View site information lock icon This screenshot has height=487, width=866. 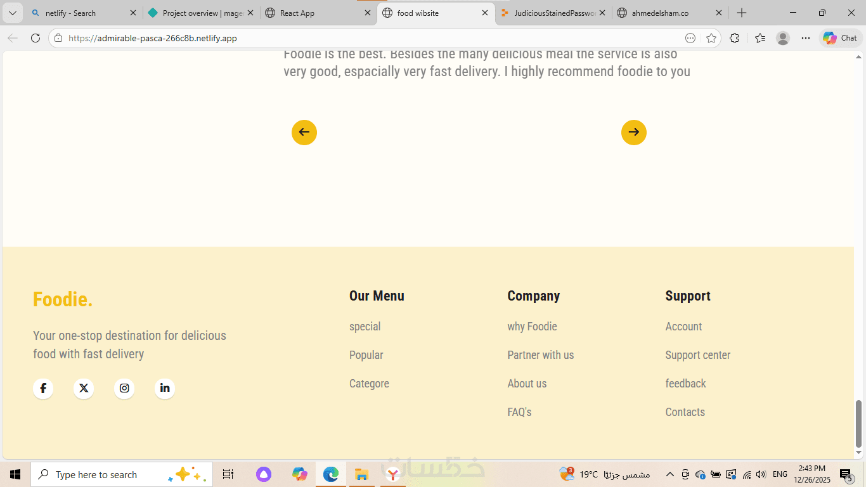pyautogui.click(x=58, y=38)
